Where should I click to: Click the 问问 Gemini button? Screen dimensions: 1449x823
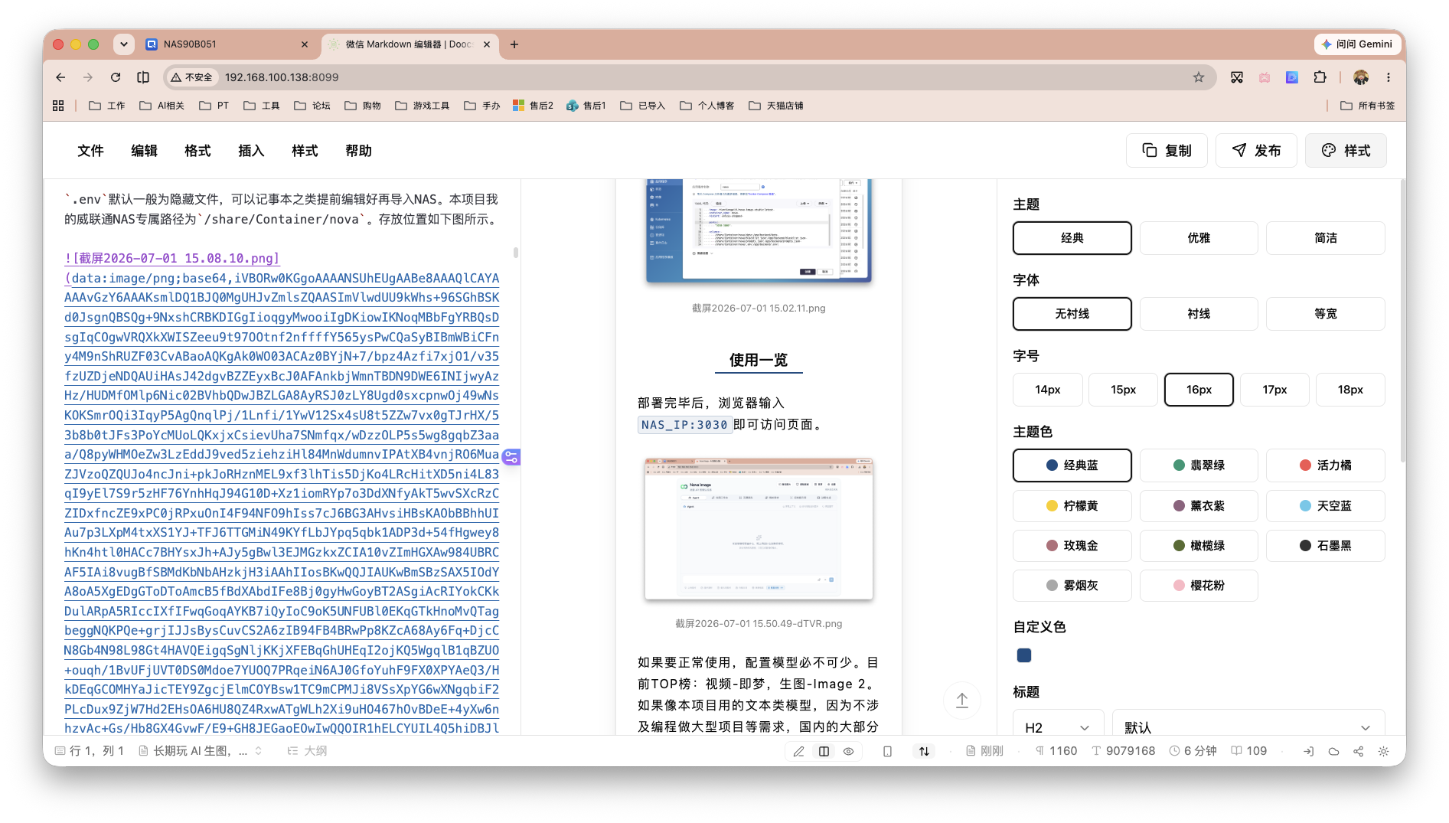1356,44
